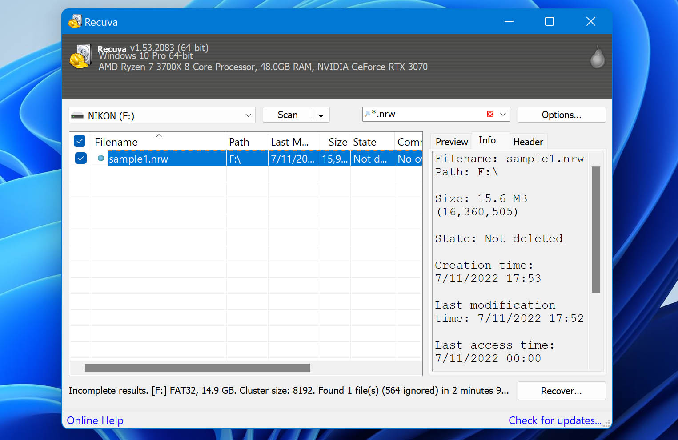Click the 7/11/20... date cell
This screenshot has height=440, width=678.
click(x=293, y=159)
